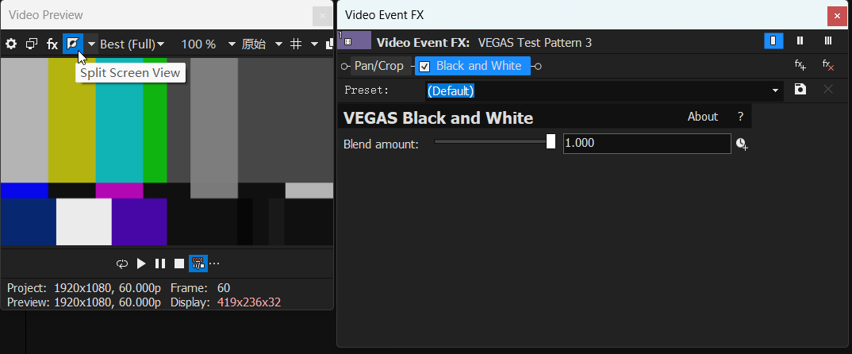
Task: Remove selected plug-in with fx X icon
Action: (828, 66)
